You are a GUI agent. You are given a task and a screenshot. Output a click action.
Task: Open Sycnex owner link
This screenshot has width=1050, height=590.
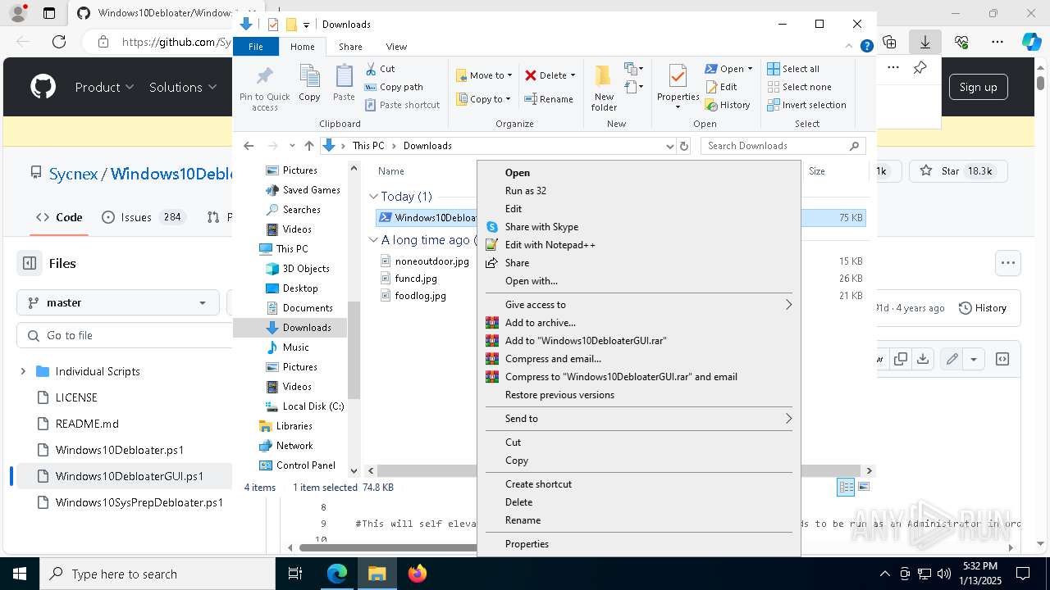[x=73, y=174]
